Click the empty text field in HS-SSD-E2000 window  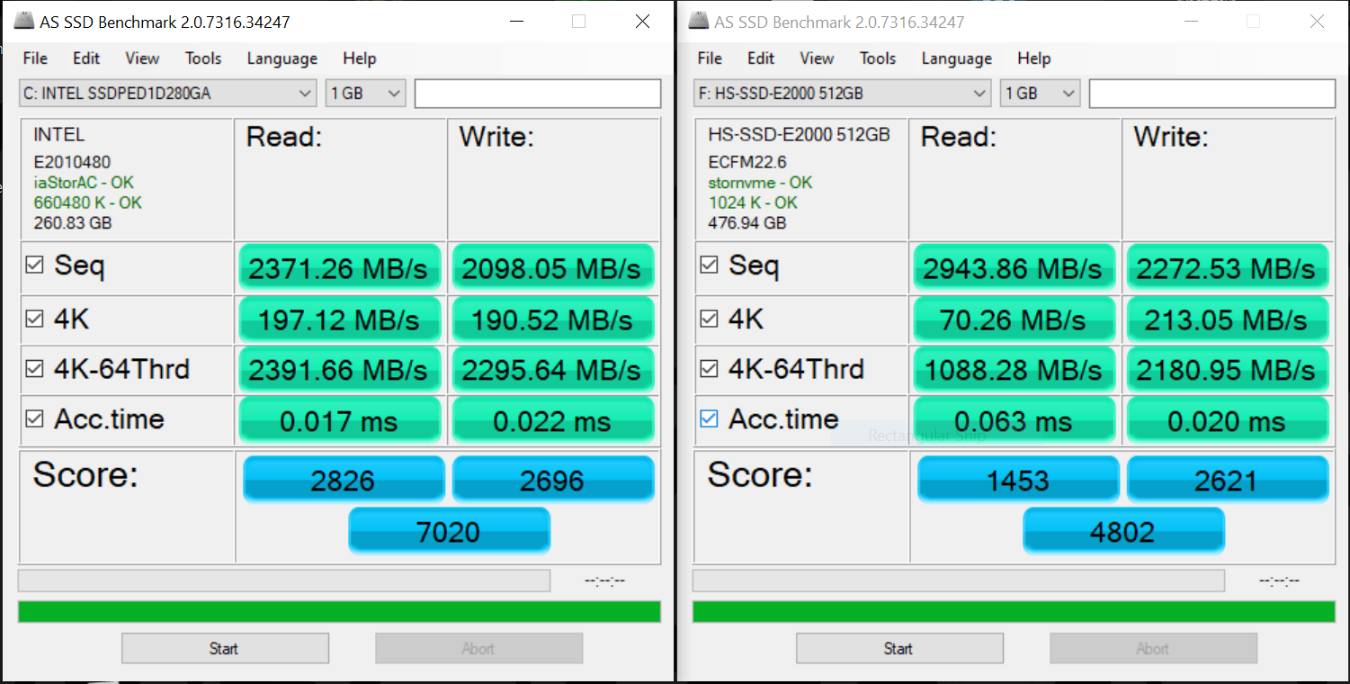click(1211, 94)
